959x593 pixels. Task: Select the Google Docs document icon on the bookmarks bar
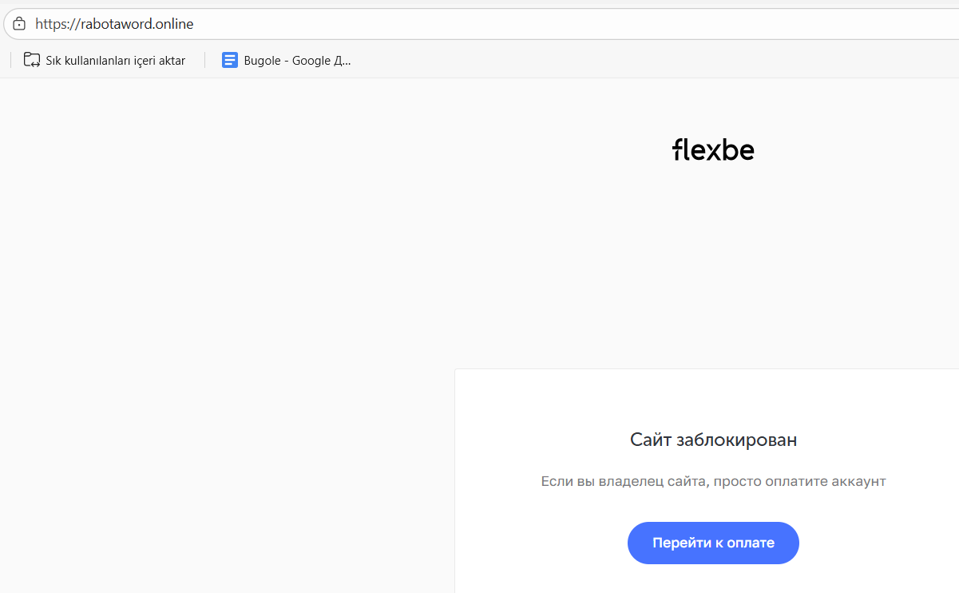tap(229, 60)
